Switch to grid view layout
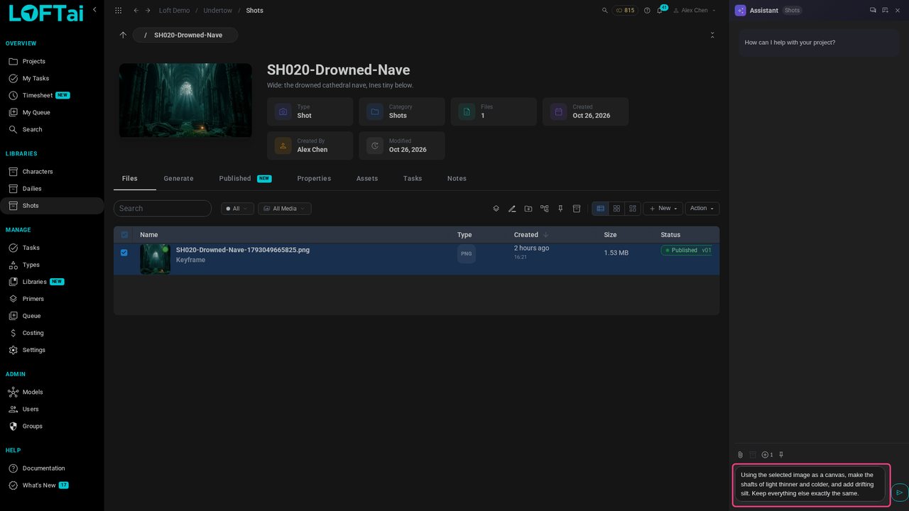Screen dimensions: 909x511 pos(616,209)
